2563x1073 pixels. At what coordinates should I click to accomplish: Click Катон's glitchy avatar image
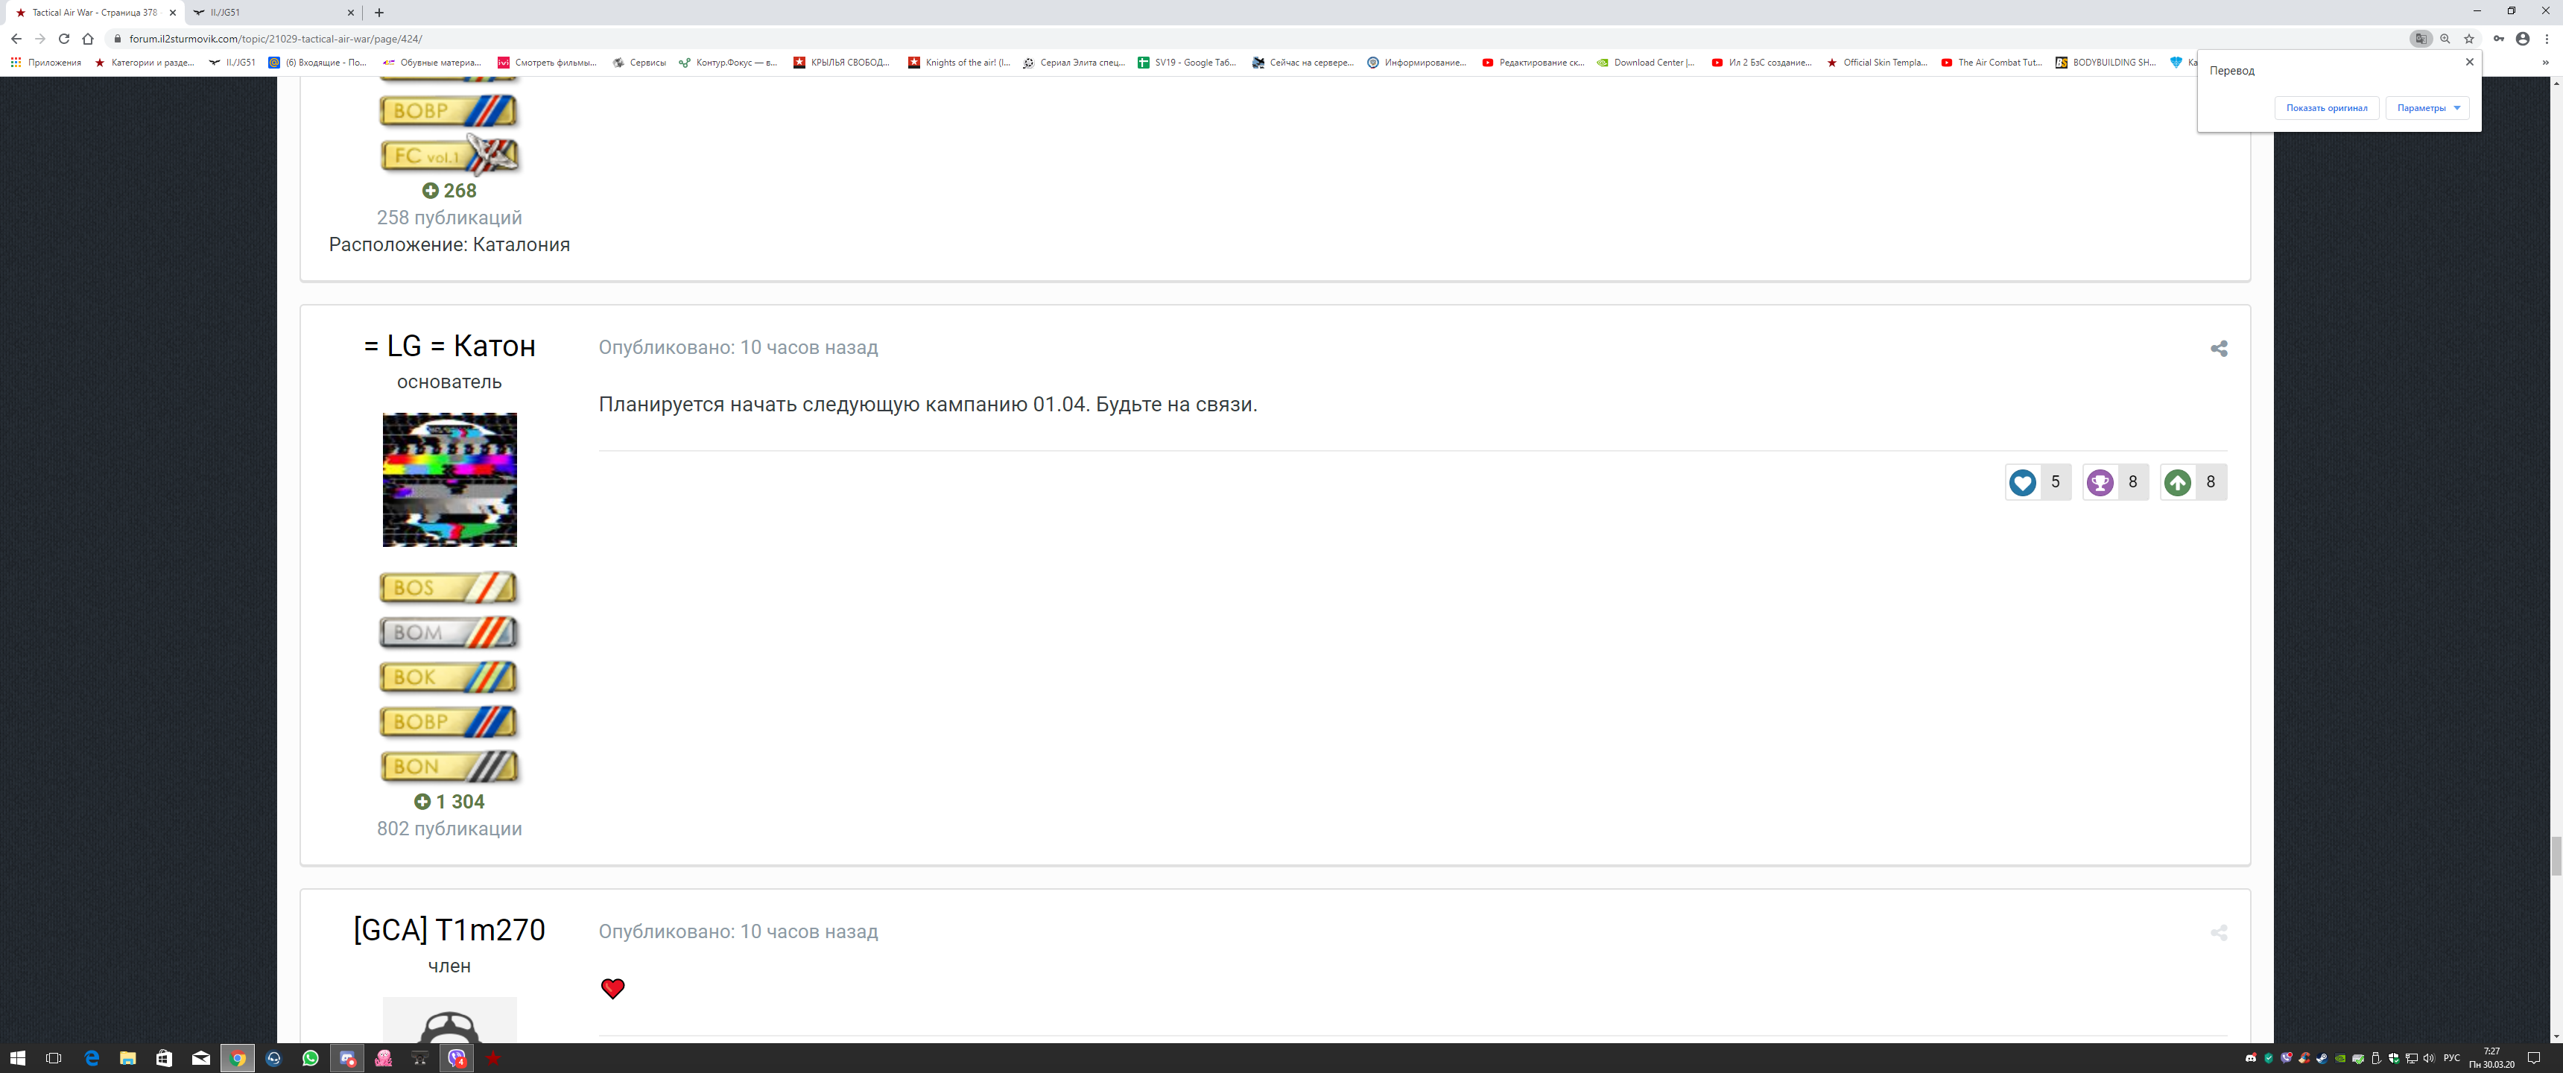tap(449, 480)
